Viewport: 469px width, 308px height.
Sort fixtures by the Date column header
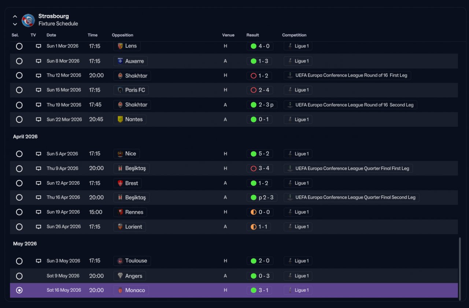[x=51, y=35]
